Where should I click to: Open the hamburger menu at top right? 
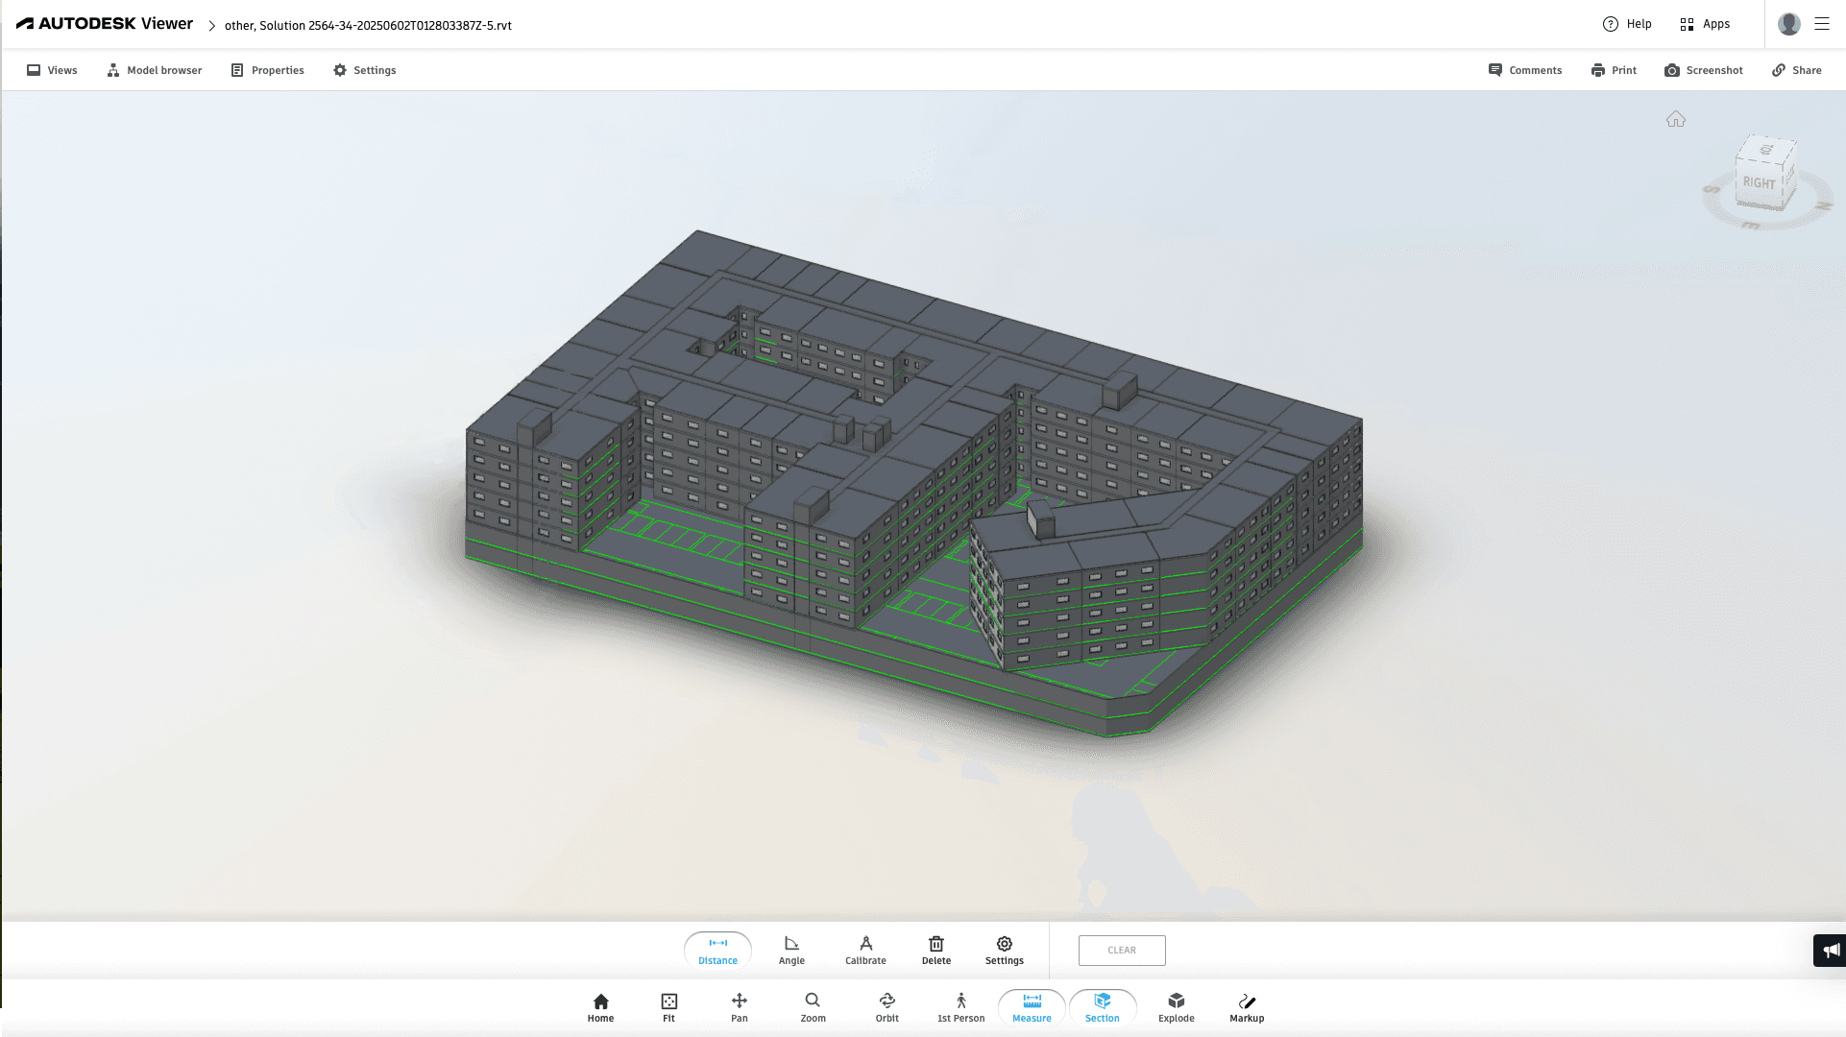(x=1821, y=24)
